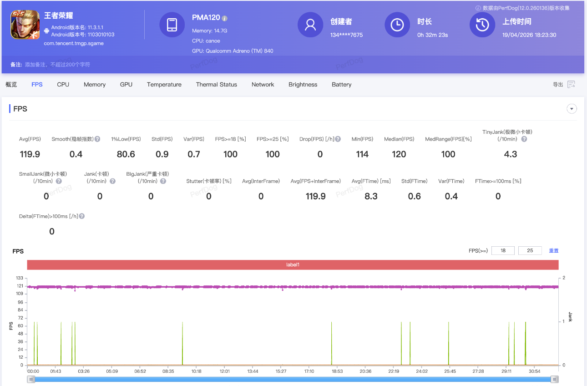The width and height of the screenshot is (587, 386).
Task: Click the TinyJank help icon
Action: [x=524, y=139]
